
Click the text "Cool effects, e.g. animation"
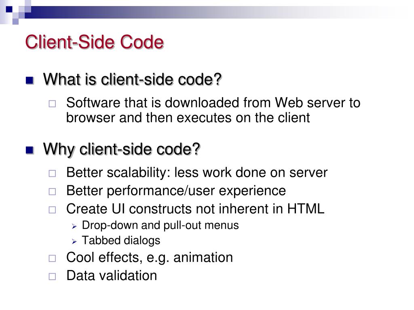150,258
